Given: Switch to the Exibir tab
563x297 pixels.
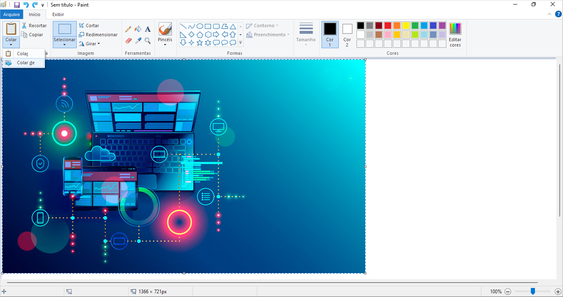Looking at the screenshot, I should pyautogui.click(x=58, y=14).
